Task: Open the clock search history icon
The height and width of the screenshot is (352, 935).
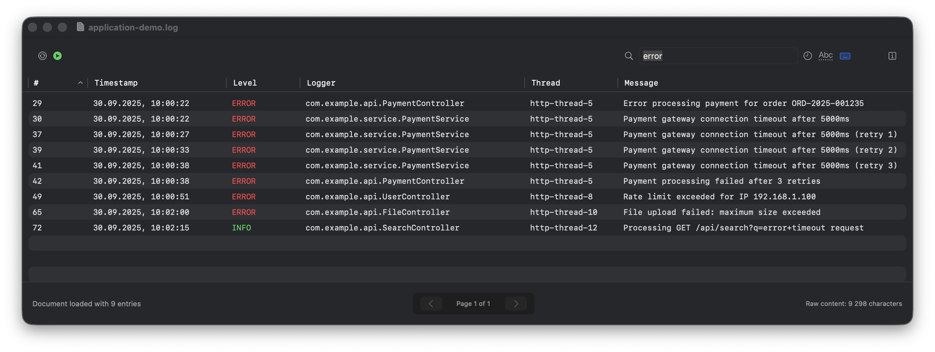Action: click(807, 56)
